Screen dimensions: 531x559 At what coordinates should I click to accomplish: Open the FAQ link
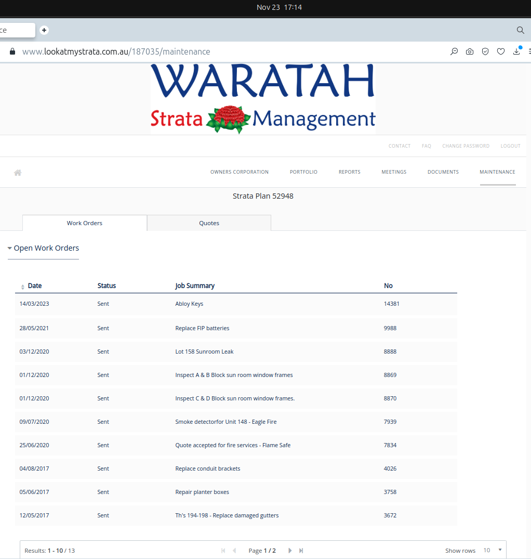pyautogui.click(x=426, y=146)
